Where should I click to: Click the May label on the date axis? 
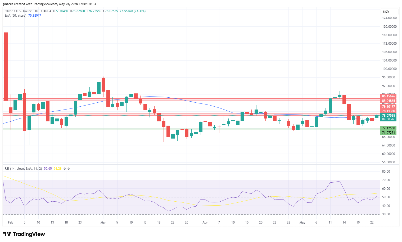pyautogui.click(x=302, y=222)
